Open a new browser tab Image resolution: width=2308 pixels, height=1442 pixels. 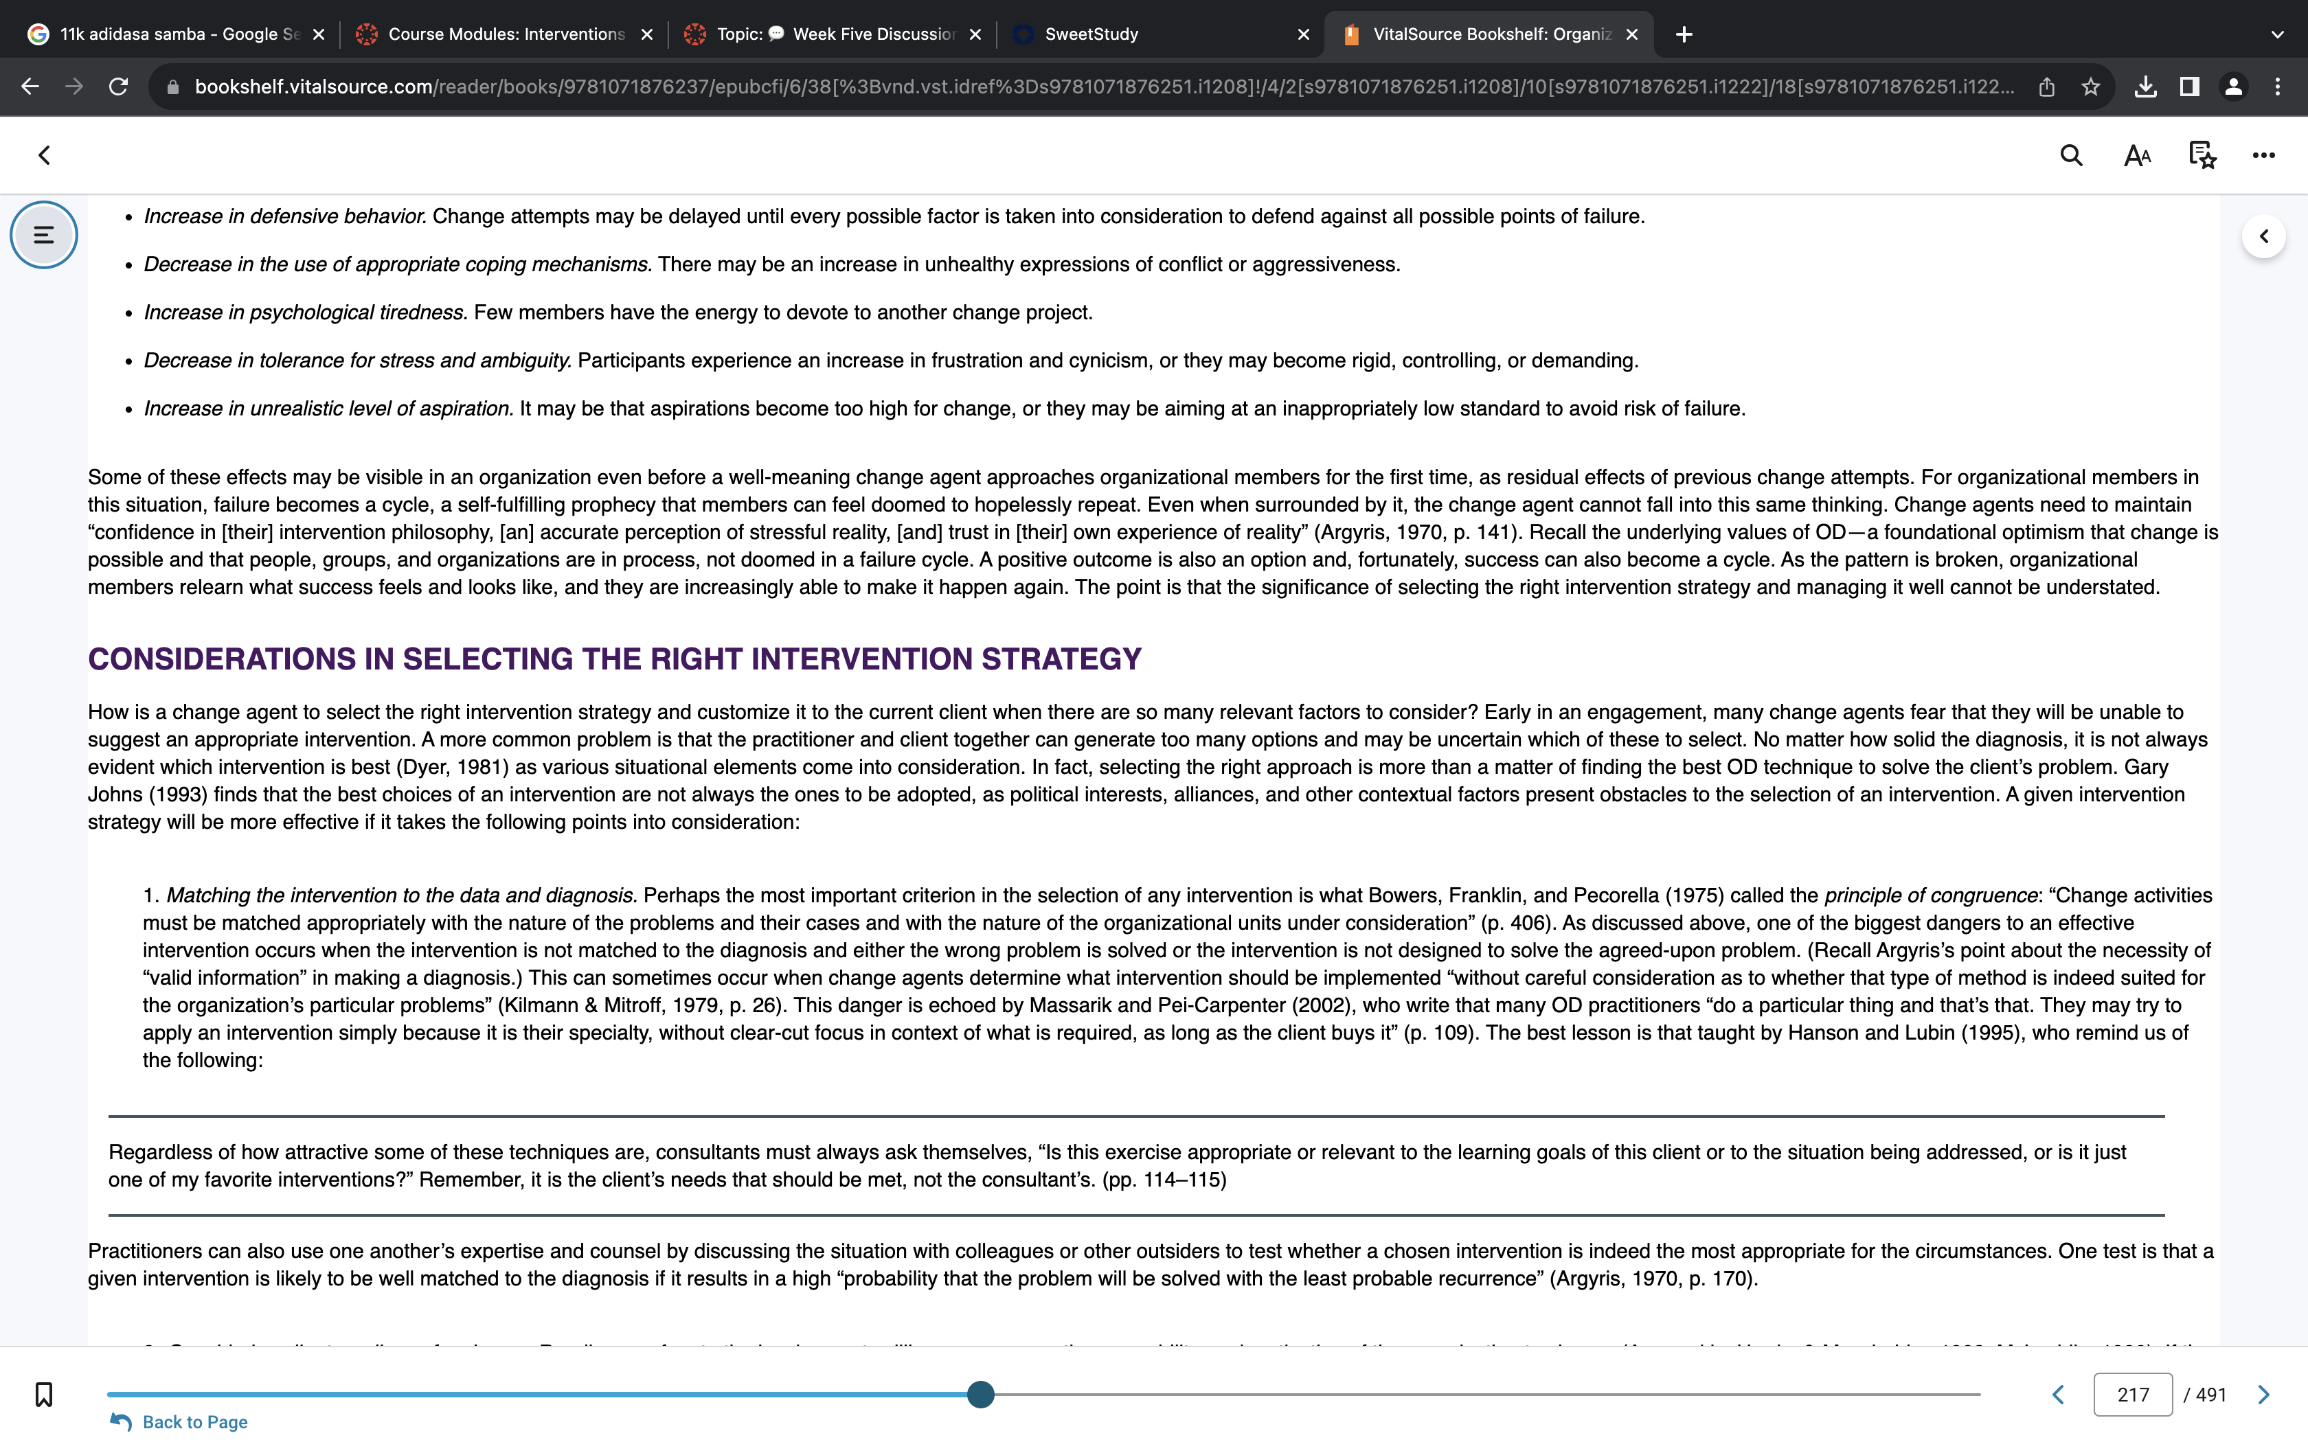[1684, 34]
